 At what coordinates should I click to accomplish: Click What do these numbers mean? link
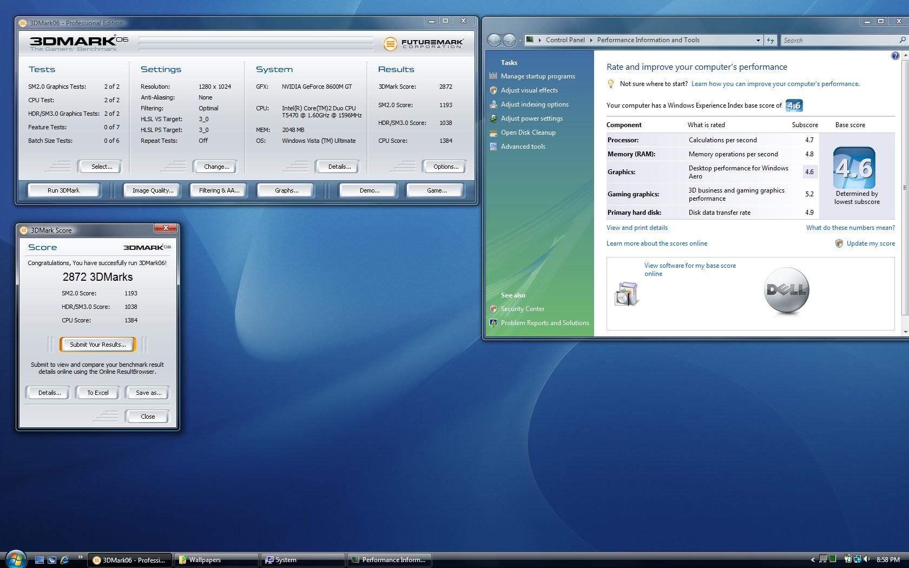[850, 228]
